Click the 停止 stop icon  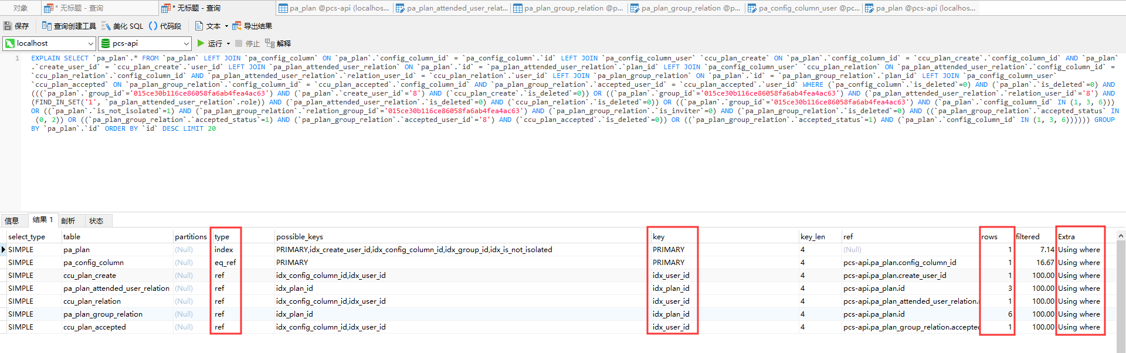239,43
